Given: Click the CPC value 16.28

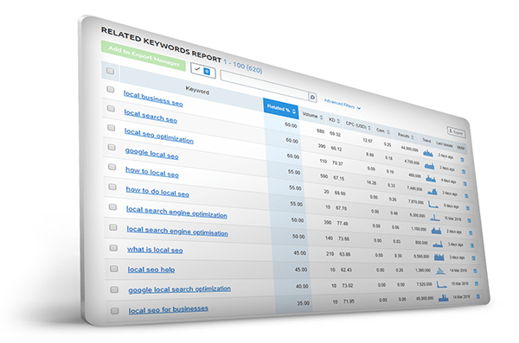Looking at the screenshot, I should click(x=371, y=182).
